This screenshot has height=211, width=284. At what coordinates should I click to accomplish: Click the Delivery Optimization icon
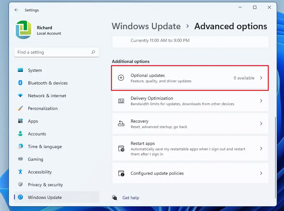pos(121,101)
